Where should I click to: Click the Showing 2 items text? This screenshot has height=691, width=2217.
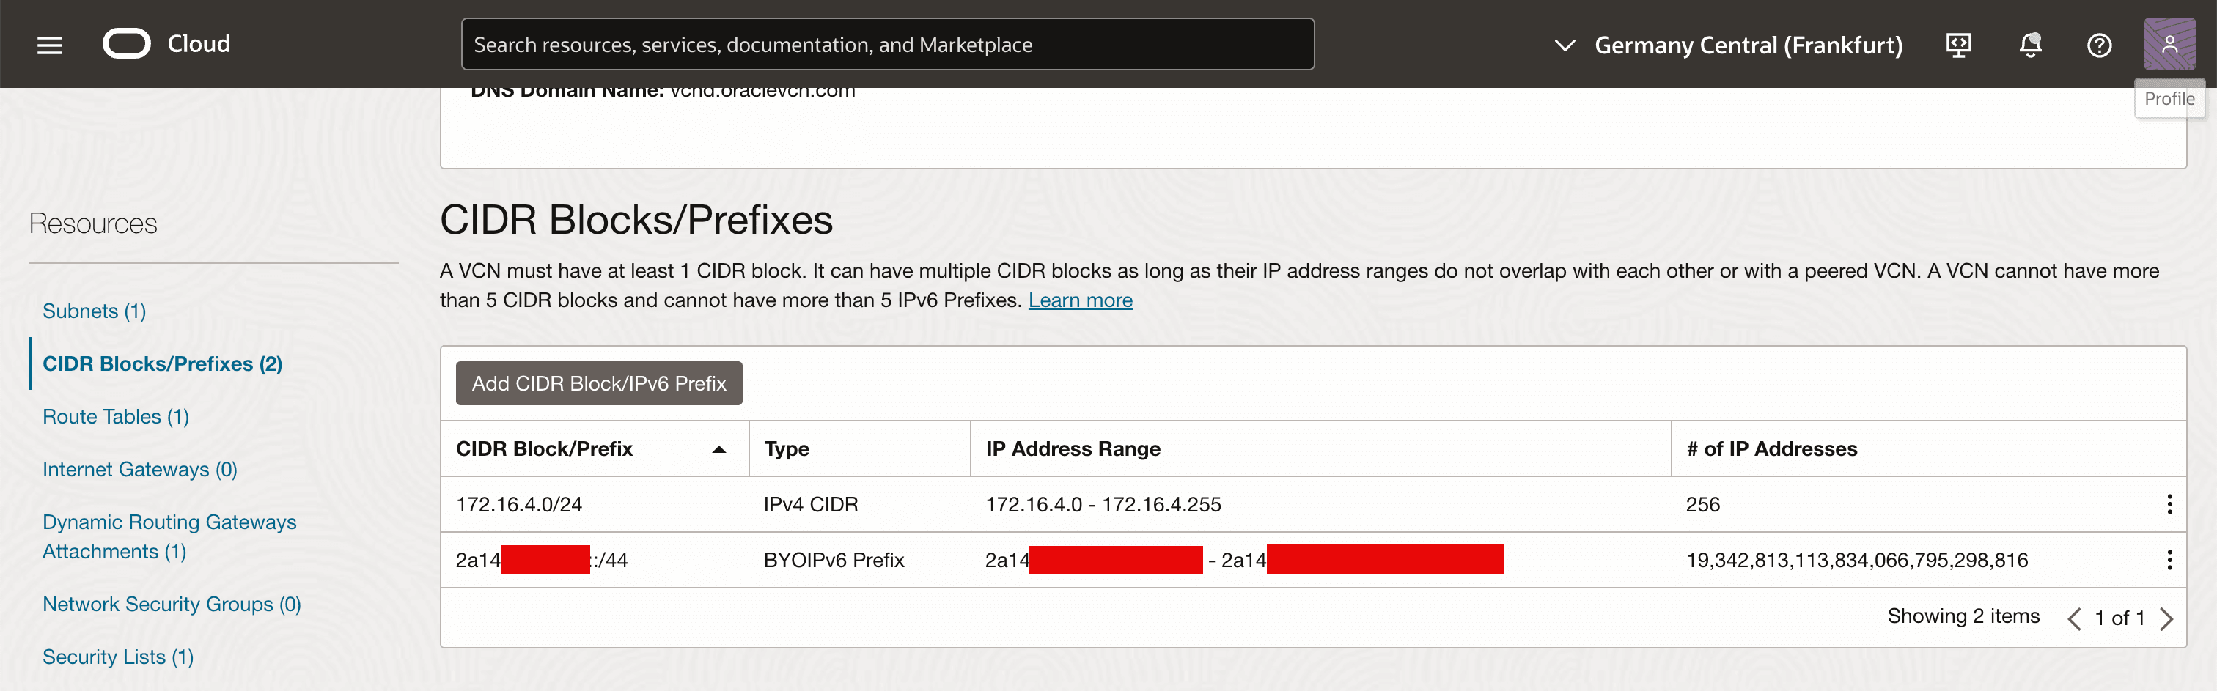(x=1963, y=616)
